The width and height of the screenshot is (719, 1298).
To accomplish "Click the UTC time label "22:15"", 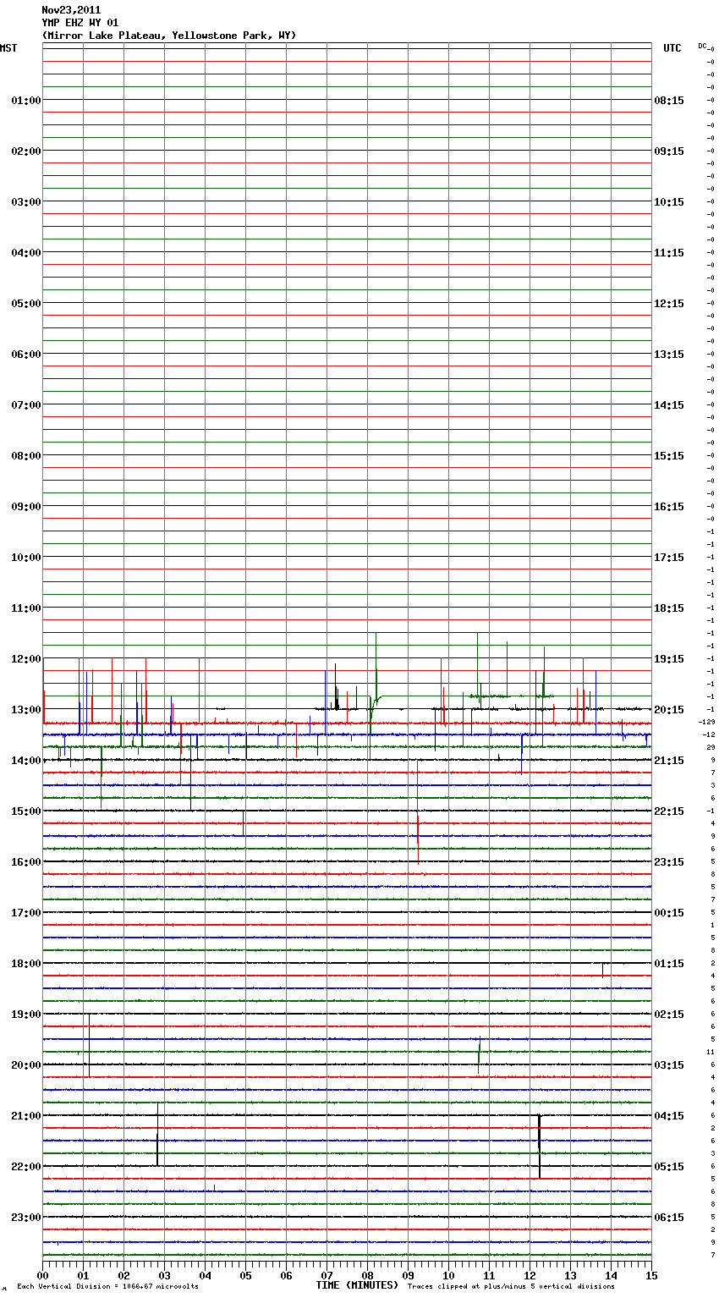I will pos(669,811).
